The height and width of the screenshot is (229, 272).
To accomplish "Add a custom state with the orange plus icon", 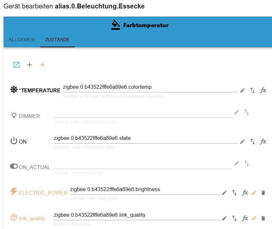I will click(x=42, y=65).
